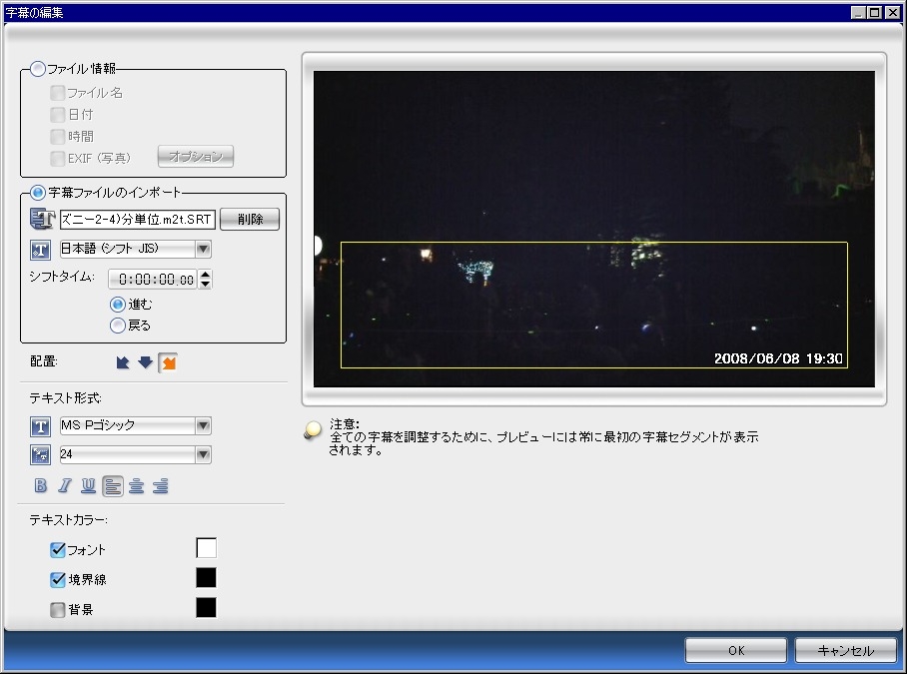Image resolution: width=907 pixels, height=674 pixels.
Task: Open the 日本語 (シフト JIS) encoding dropdown
Action: (x=203, y=250)
